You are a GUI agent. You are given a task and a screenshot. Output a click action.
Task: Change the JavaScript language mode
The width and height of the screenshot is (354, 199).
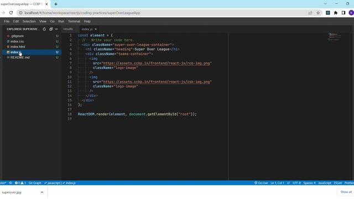(325, 183)
